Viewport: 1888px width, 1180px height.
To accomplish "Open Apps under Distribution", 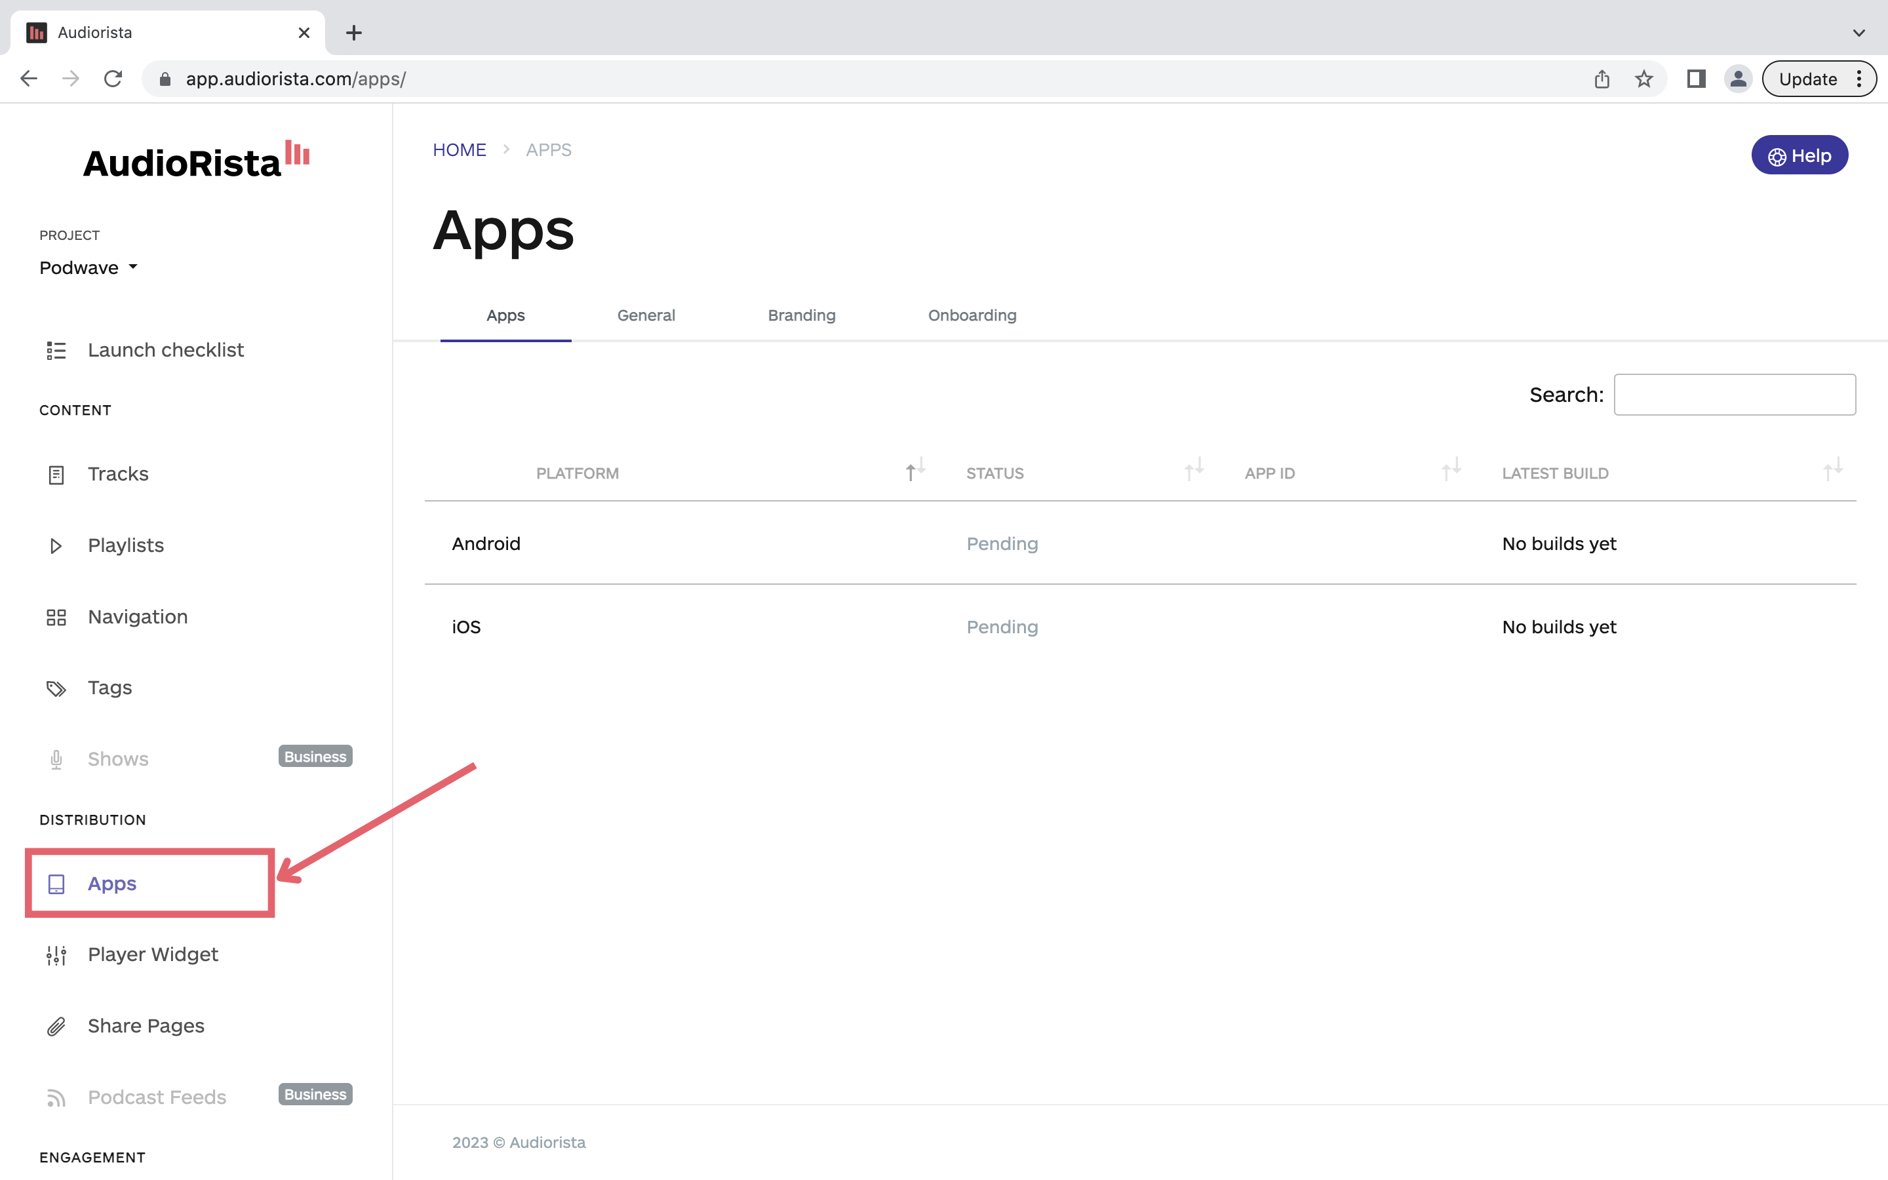I will (112, 884).
